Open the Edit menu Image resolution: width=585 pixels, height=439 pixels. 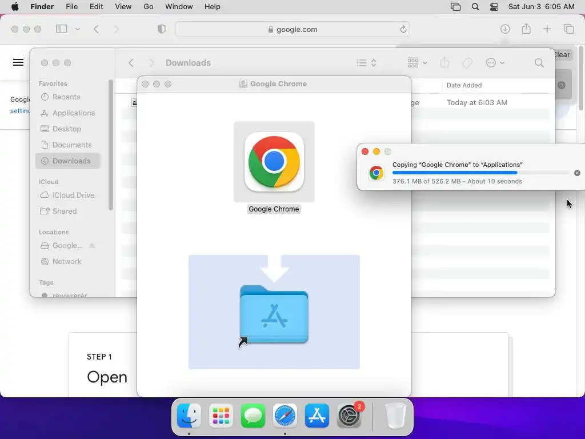[x=96, y=7]
